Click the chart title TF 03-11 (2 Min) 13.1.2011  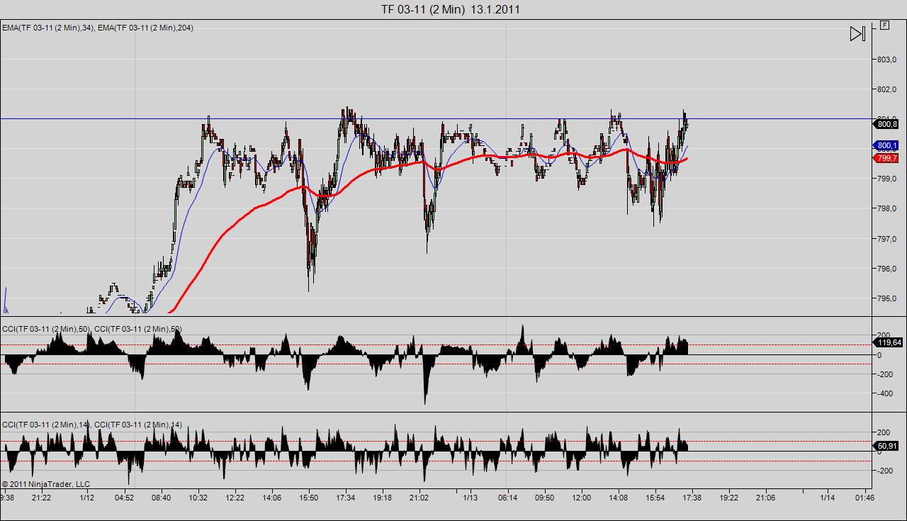pos(451,9)
